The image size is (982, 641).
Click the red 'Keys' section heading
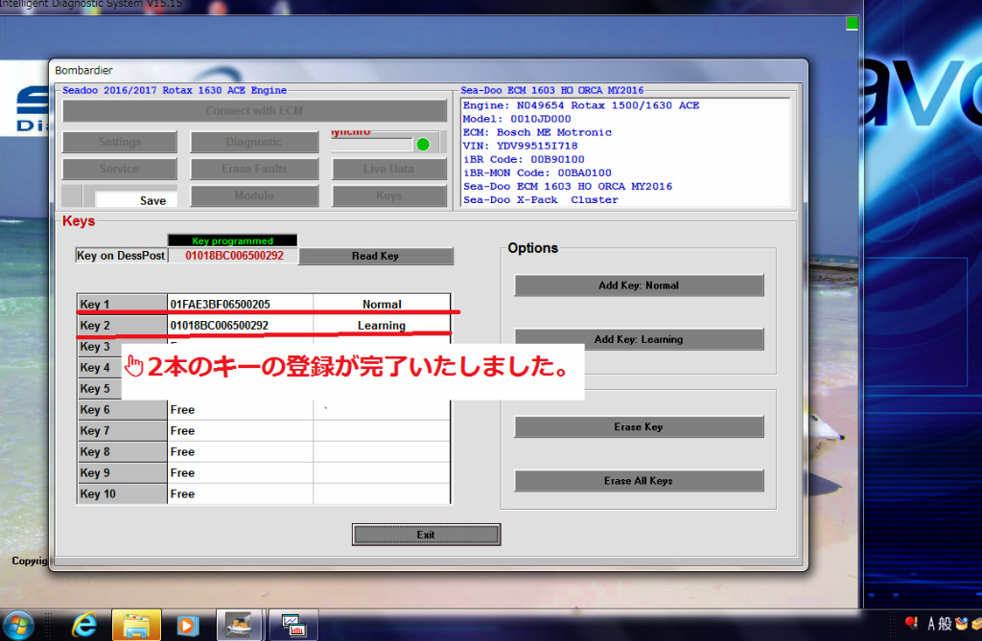tap(79, 221)
